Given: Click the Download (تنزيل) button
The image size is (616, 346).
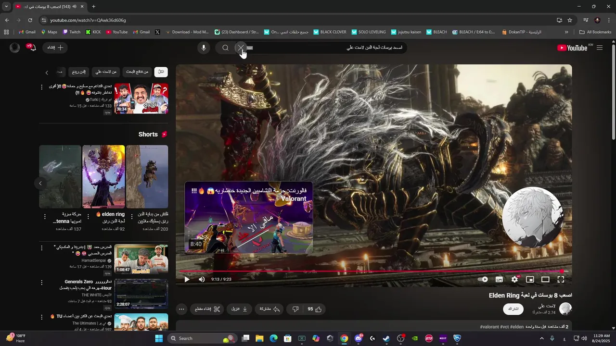Looking at the screenshot, I should (x=240, y=309).
